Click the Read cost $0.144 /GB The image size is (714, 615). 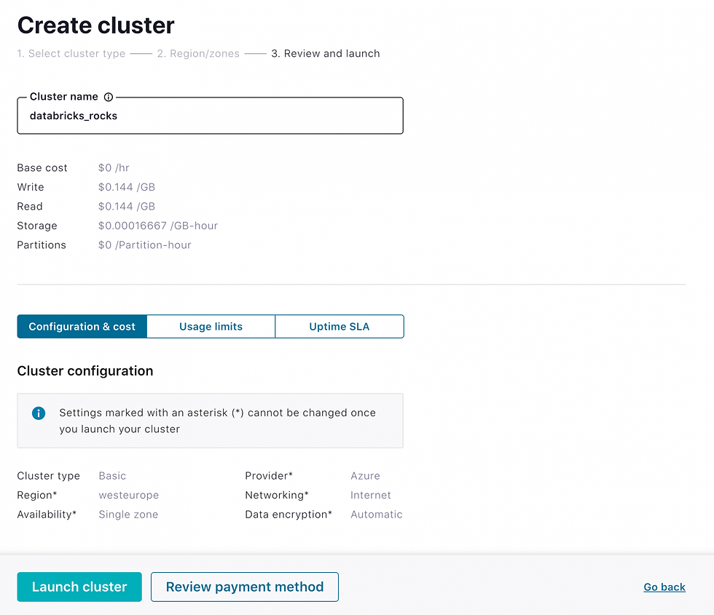tap(127, 207)
